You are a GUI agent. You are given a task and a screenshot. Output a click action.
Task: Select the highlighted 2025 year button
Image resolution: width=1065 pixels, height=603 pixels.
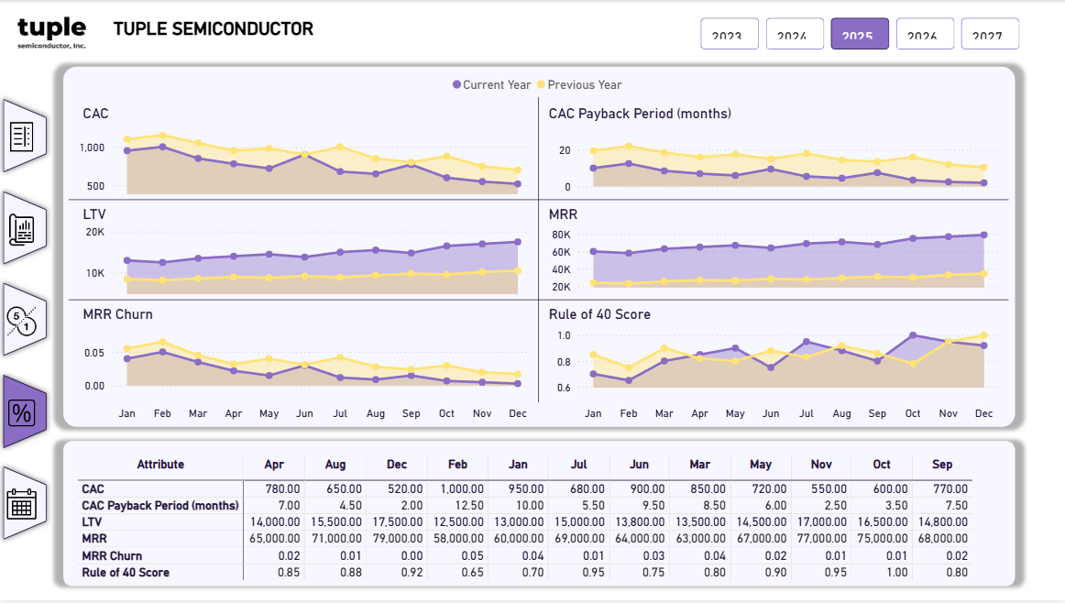tap(860, 34)
